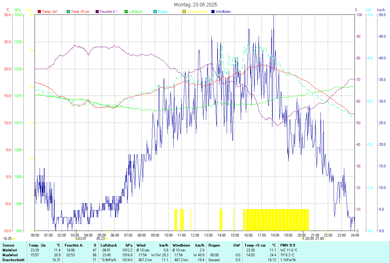Click the sun icon beside 16:25
Image resolution: width=390 pixels, height=263 pixels.
pos(14,239)
